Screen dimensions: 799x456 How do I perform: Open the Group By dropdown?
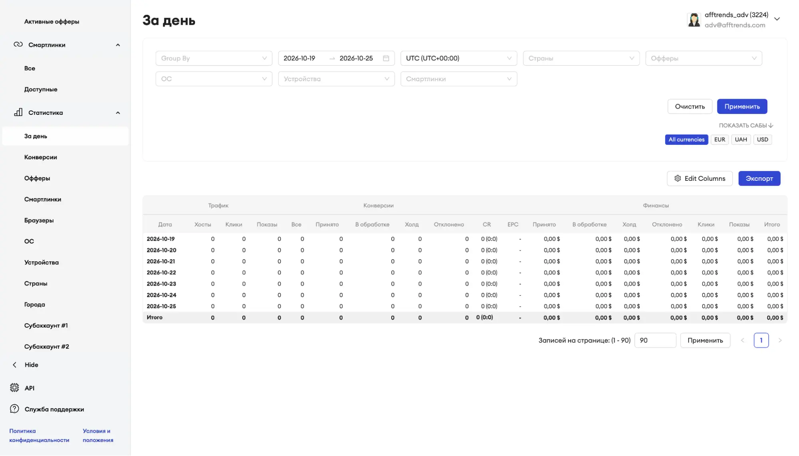[214, 58]
